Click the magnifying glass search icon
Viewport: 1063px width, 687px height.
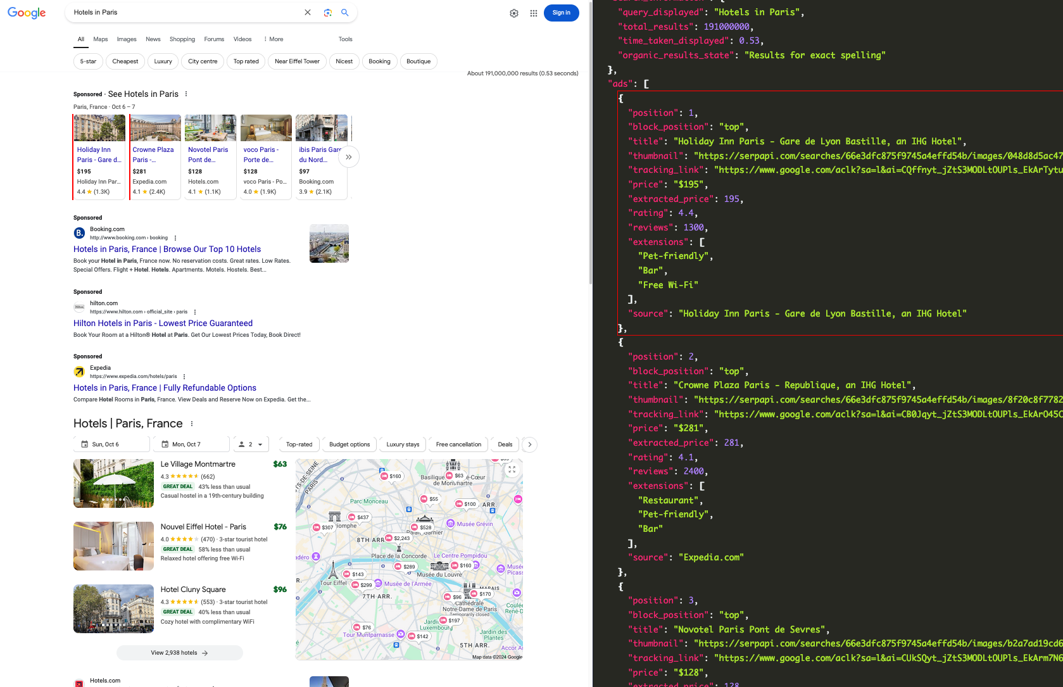pos(345,13)
